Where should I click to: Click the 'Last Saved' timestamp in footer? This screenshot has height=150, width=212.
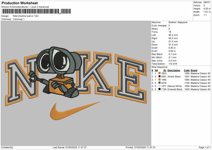tap(70, 147)
